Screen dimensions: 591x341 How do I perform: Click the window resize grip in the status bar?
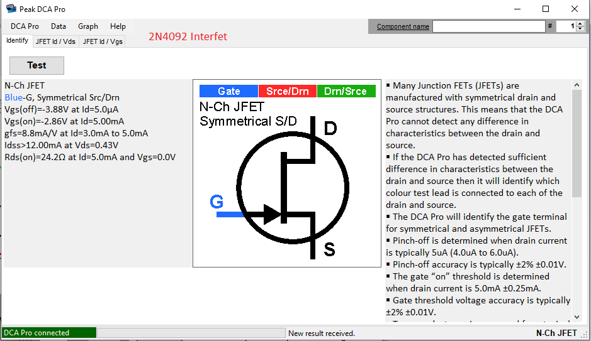pos(585,334)
